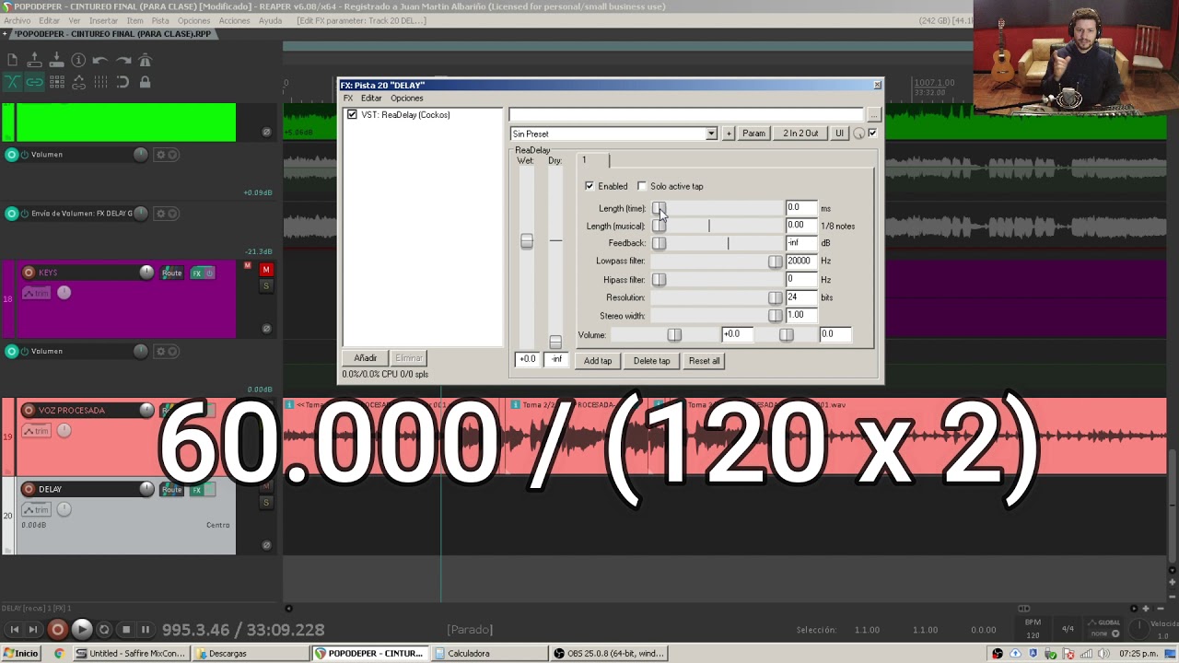
Task: Open the Editar menu in the FX window
Action: point(371,99)
